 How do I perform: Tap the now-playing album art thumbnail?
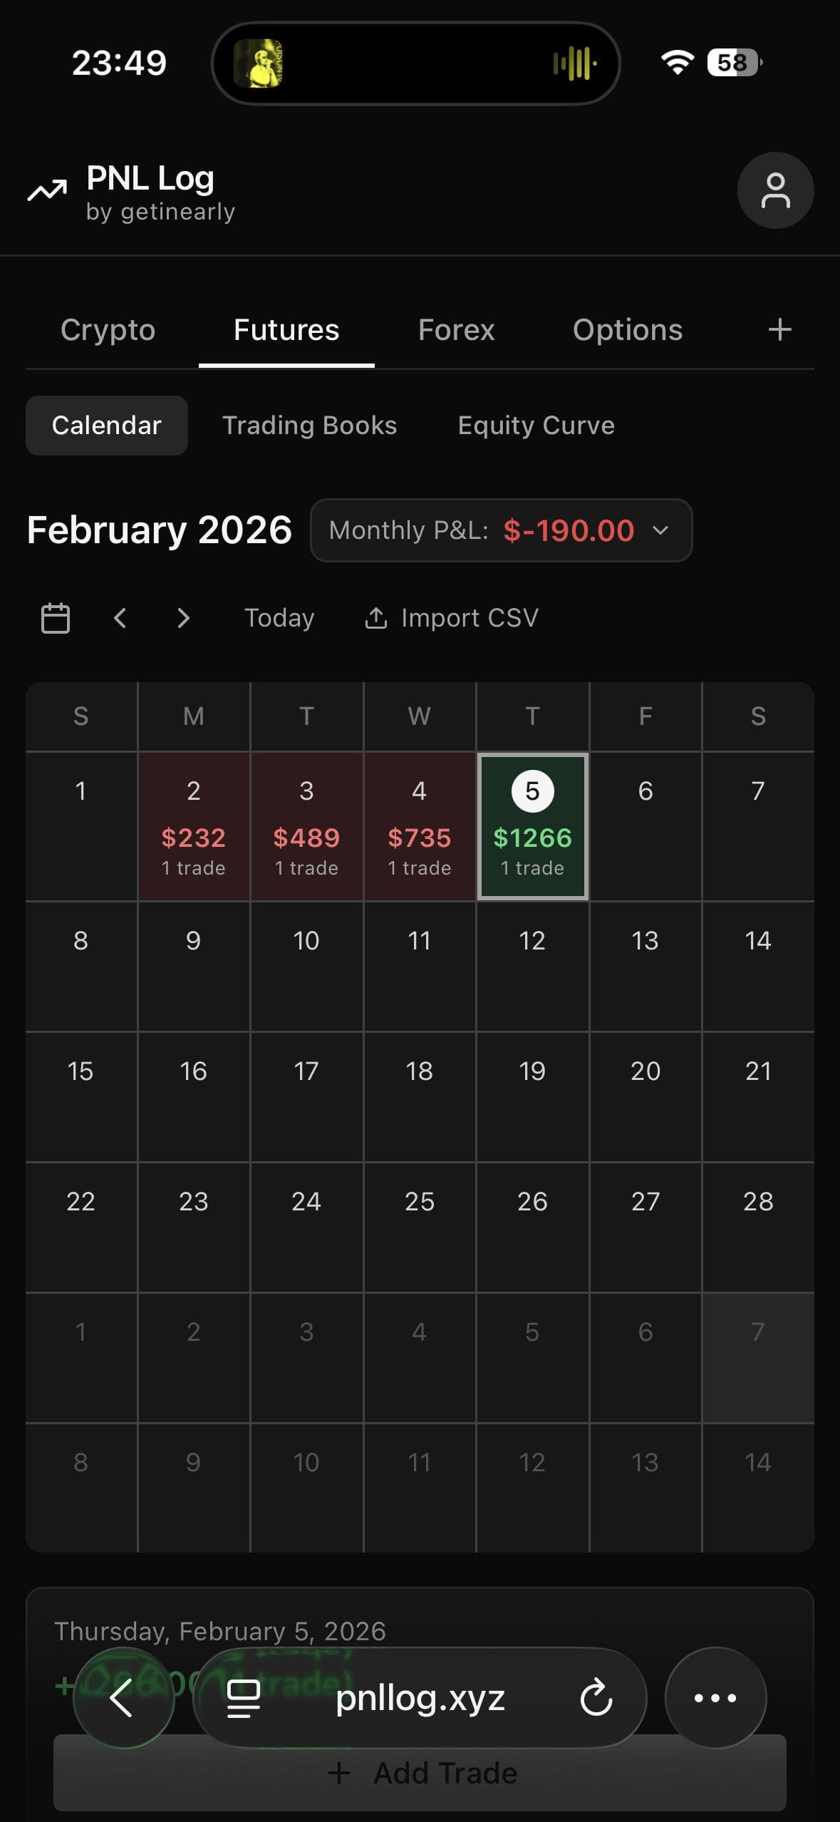(x=259, y=63)
